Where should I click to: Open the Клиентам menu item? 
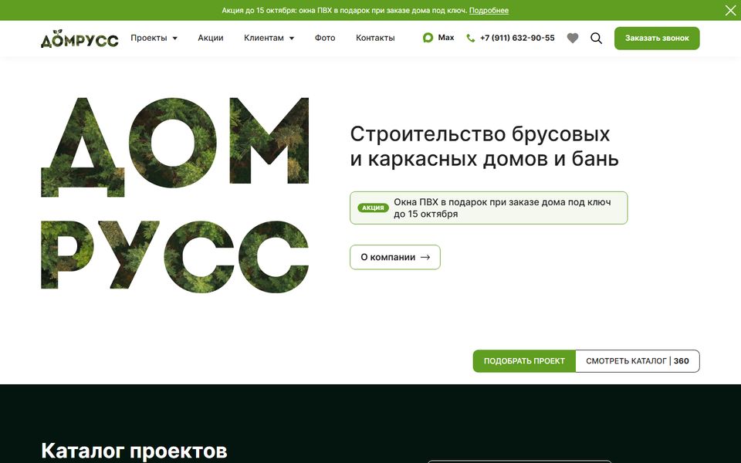[264, 38]
